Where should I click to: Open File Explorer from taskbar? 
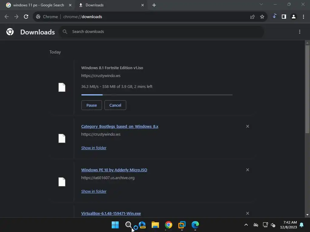coord(155,225)
